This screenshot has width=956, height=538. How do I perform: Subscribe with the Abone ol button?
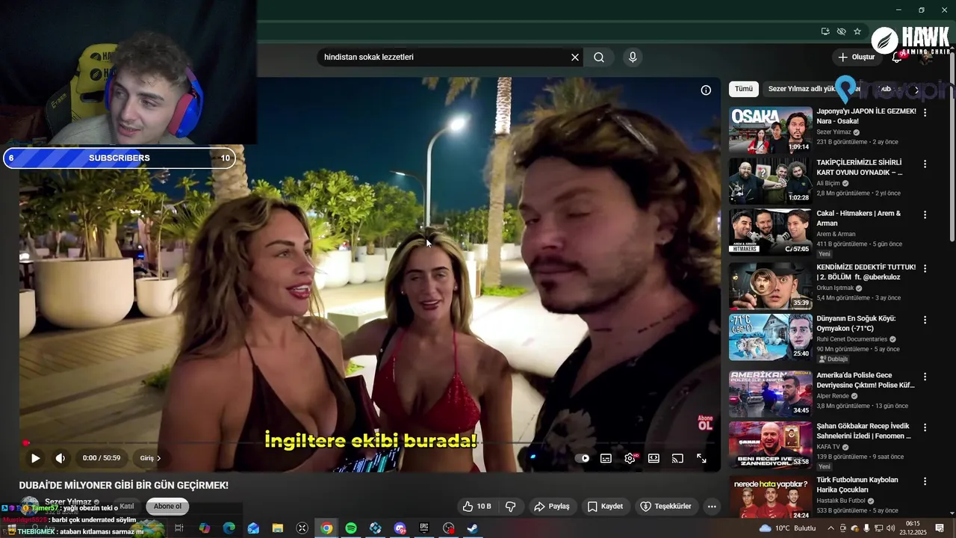click(x=167, y=506)
